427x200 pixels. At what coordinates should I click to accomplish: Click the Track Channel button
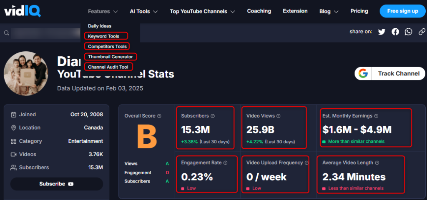tap(390, 73)
